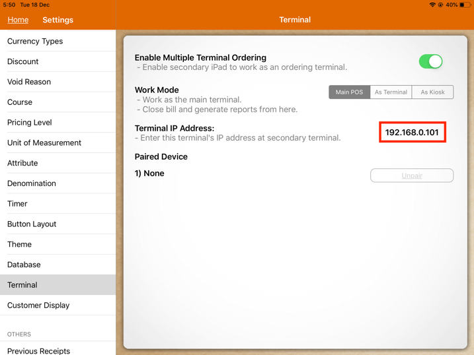Open Void Reason settings
The height and width of the screenshot is (355, 474).
[58, 82]
